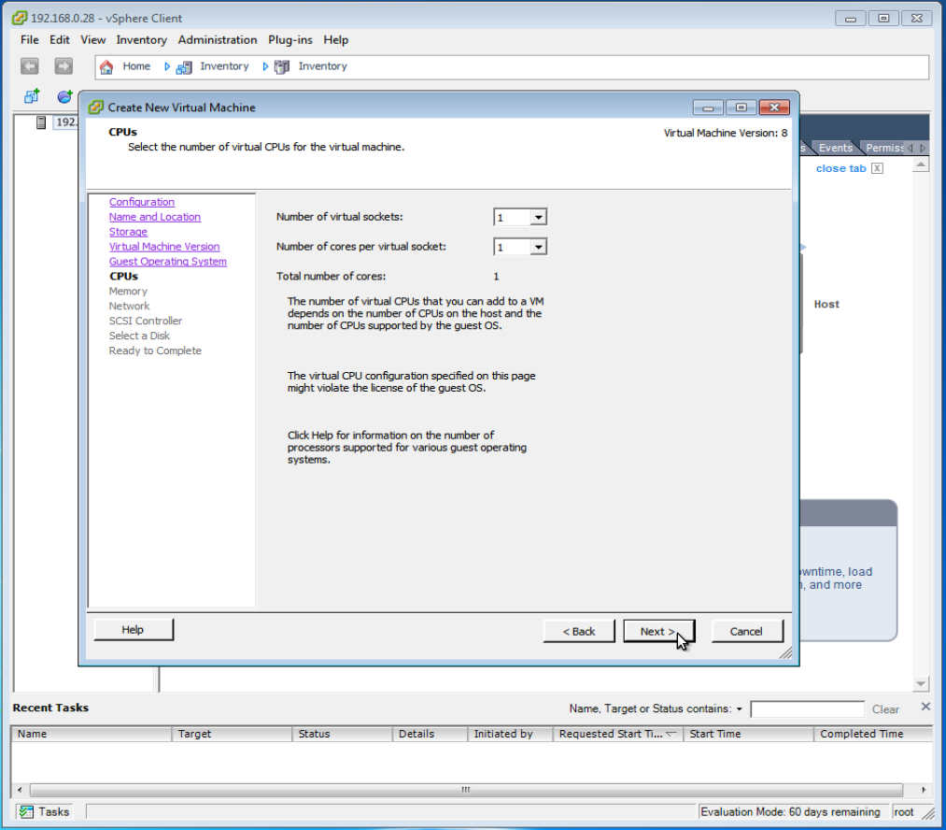The image size is (946, 830).
Task: Click the root user status bar entry
Action: click(904, 812)
